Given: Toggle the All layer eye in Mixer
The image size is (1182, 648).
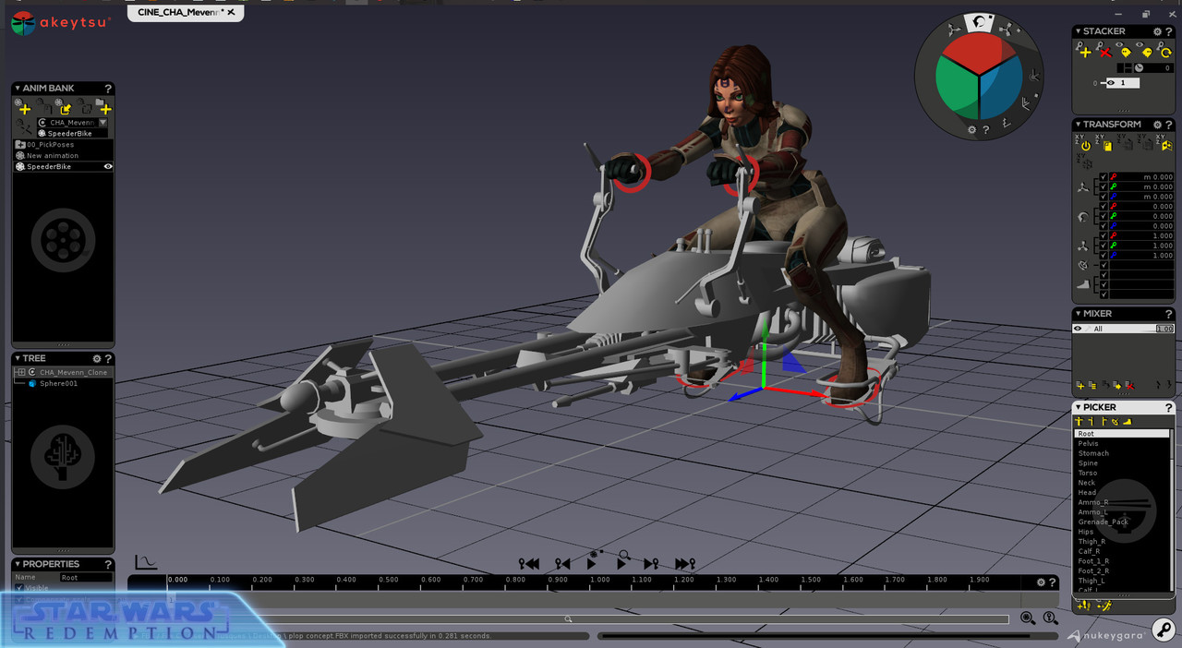Looking at the screenshot, I should click(1078, 329).
